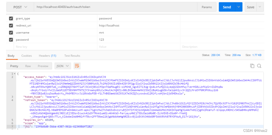Toggle the username row checkbox

point(11,32)
